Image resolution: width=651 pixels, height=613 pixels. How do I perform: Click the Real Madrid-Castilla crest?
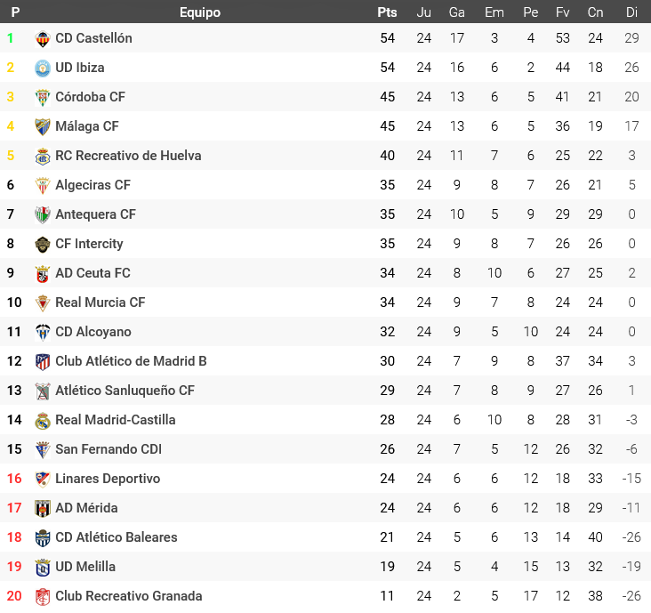(x=43, y=420)
